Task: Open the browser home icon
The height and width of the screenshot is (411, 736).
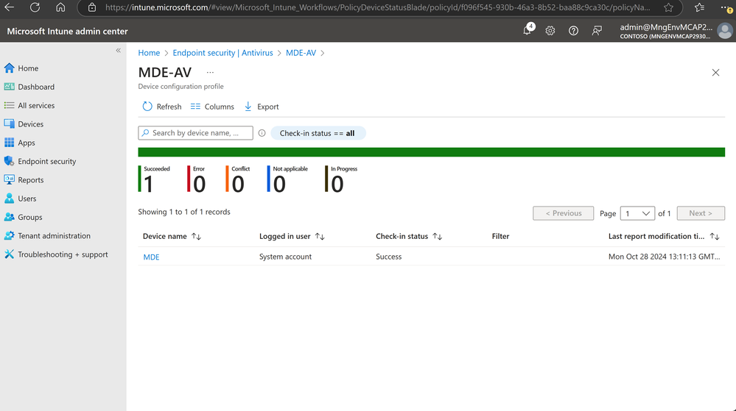Action: point(60,7)
